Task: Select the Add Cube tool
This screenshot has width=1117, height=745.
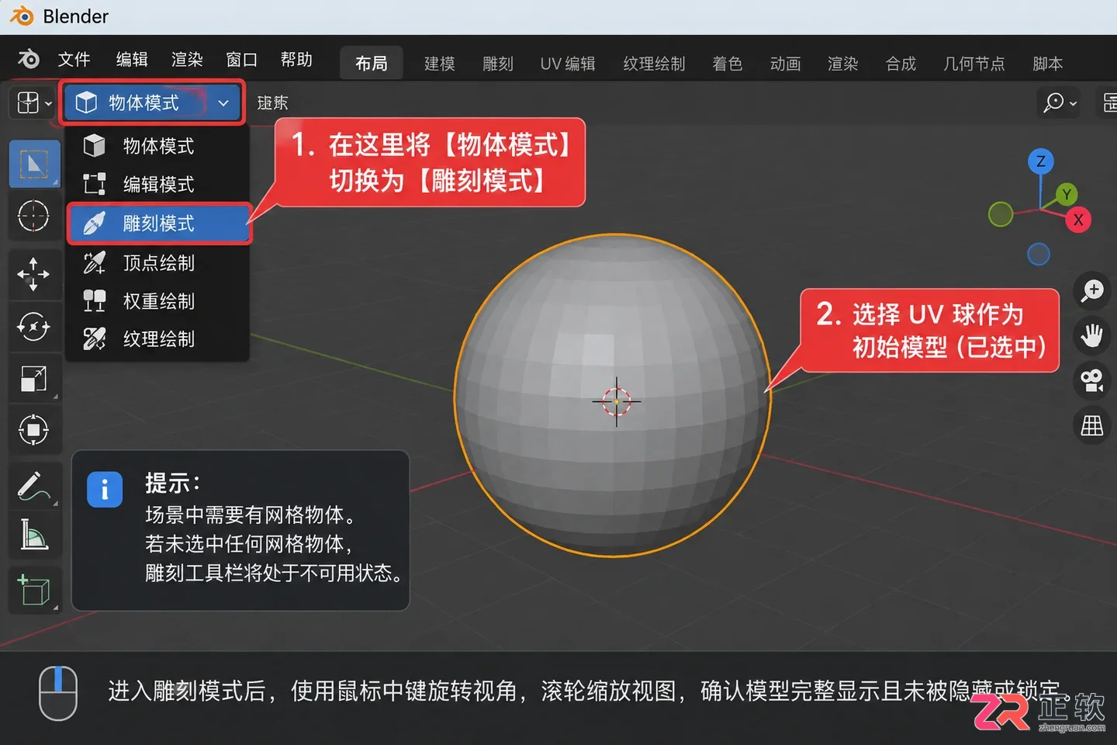Action: tap(33, 591)
